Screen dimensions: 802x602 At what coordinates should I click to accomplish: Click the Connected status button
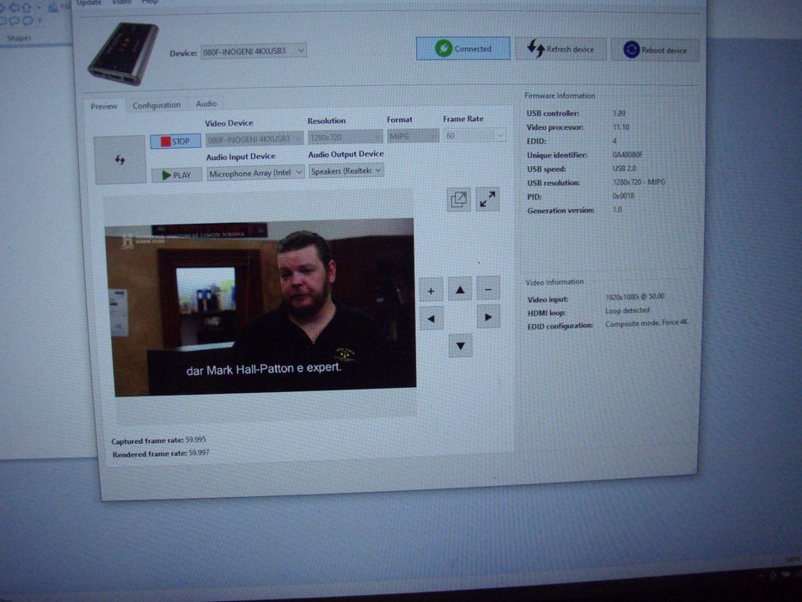pos(462,49)
